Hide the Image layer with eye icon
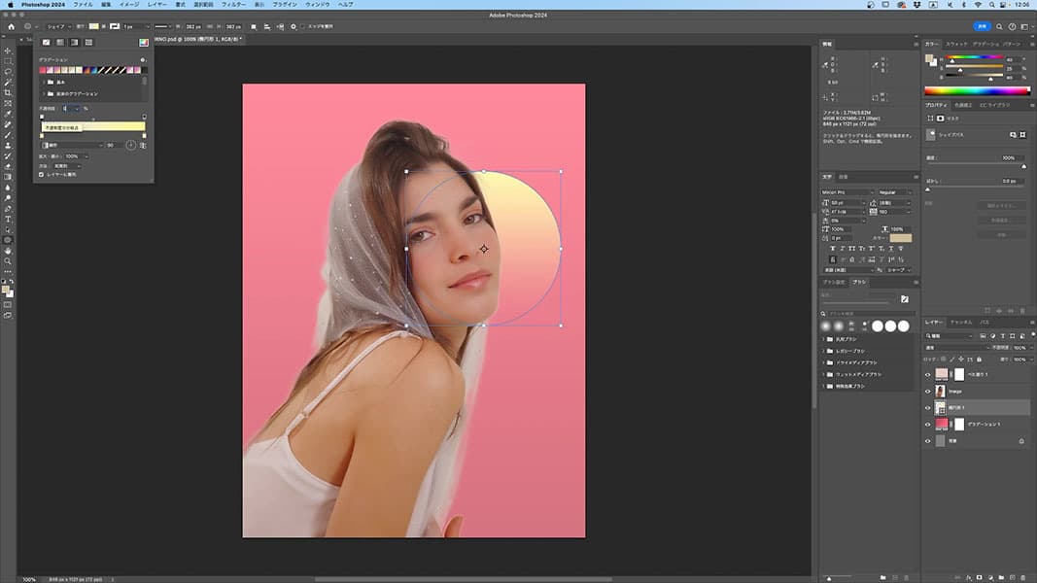Viewport: 1037px width, 583px height. click(x=928, y=391)
